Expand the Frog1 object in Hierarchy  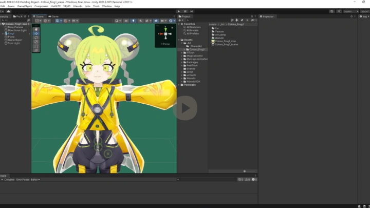pos(3,34)
